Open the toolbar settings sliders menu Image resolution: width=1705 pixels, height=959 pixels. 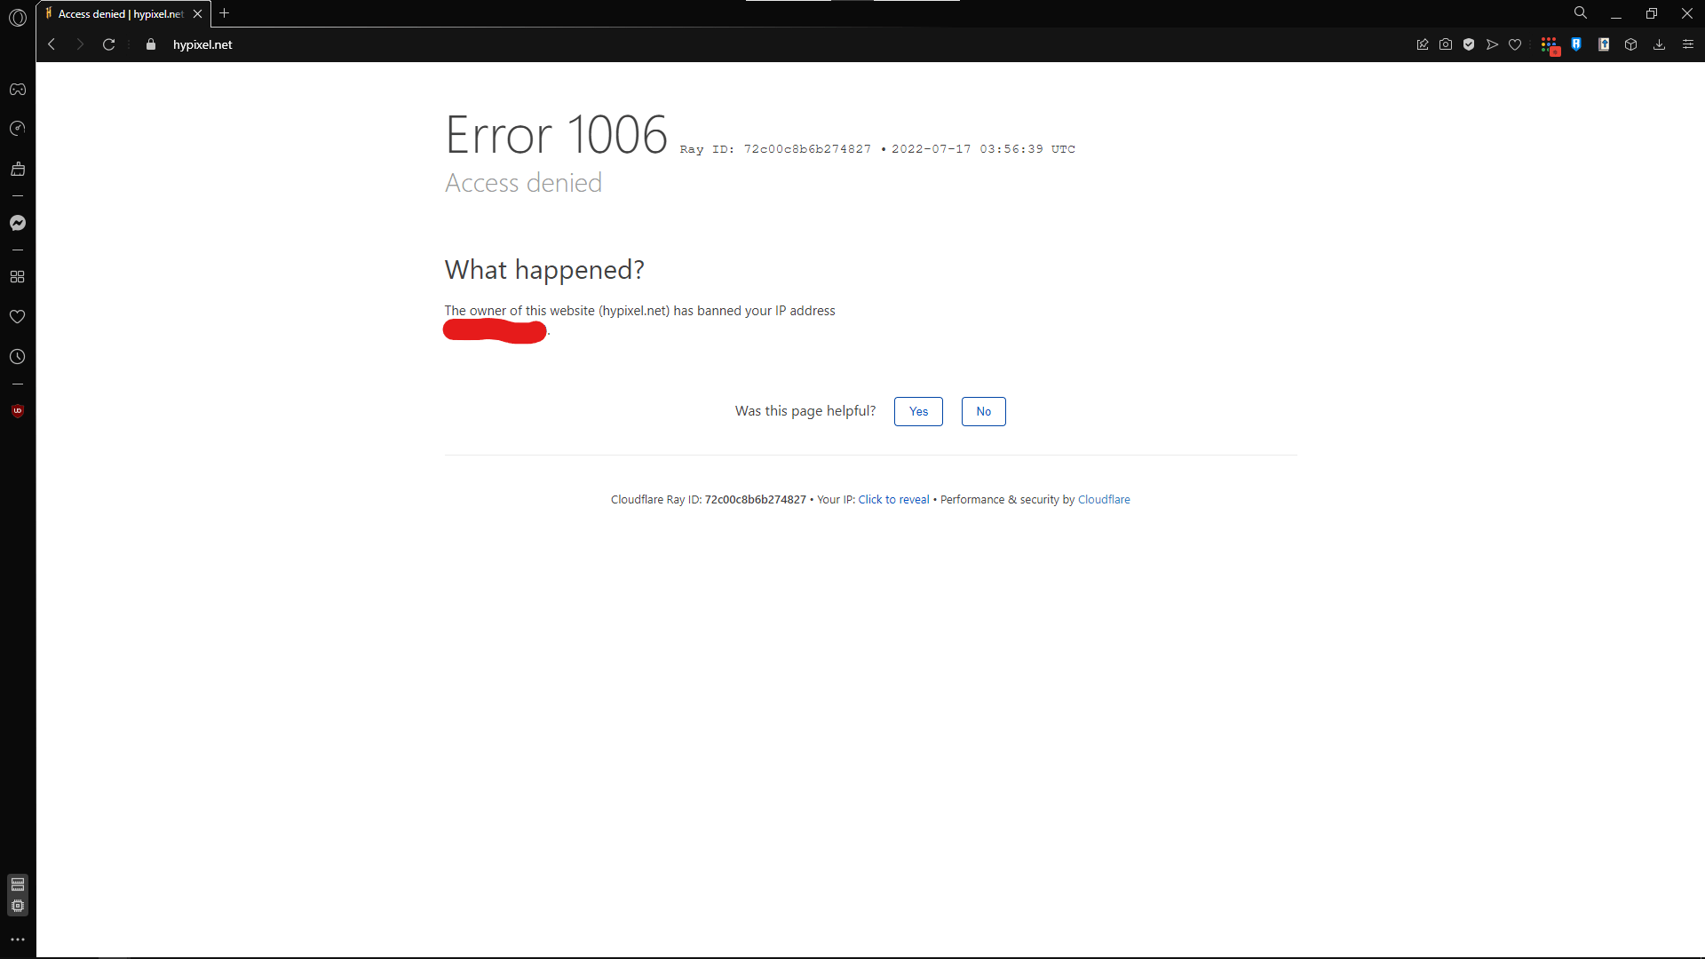(x=1687, y=44)
